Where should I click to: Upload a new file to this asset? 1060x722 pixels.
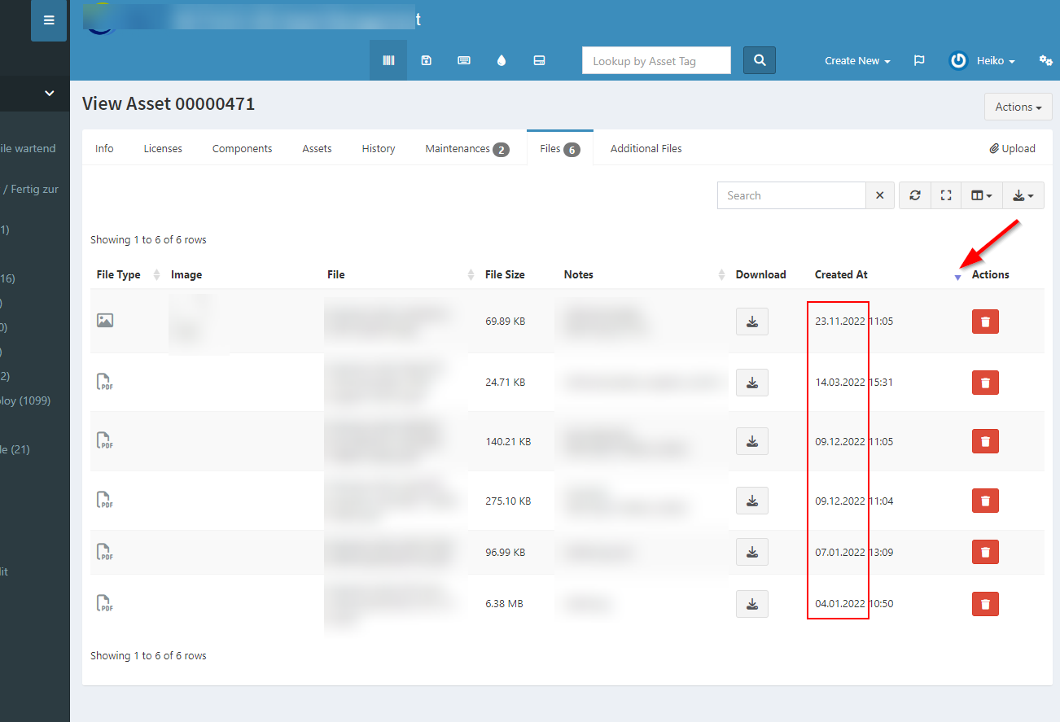[1012, 148]
